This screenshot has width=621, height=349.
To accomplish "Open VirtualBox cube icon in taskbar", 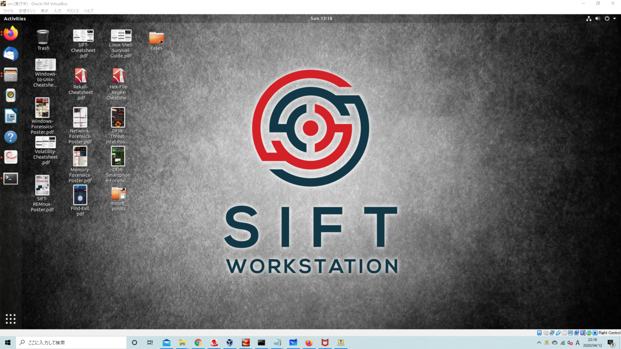I will pyautogui.click(x=230, y=342).
